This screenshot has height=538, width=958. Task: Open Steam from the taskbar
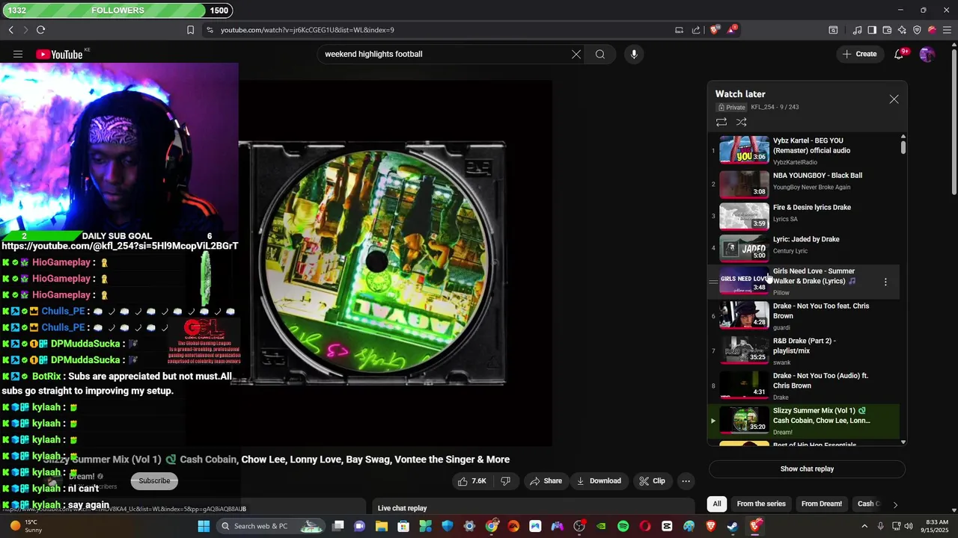pos(733,526)
